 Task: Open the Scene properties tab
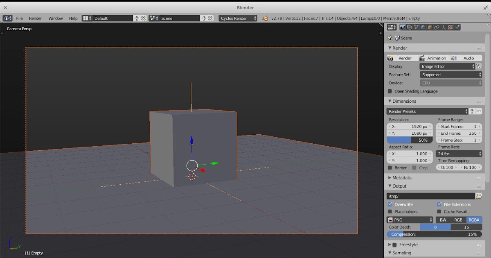[416, 27]
